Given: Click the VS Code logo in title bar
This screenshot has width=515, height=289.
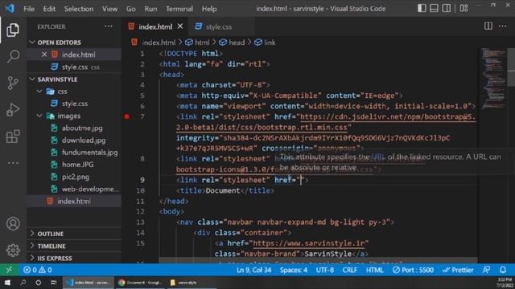Looking at the screenshot, I should click(x=10, y=8).
